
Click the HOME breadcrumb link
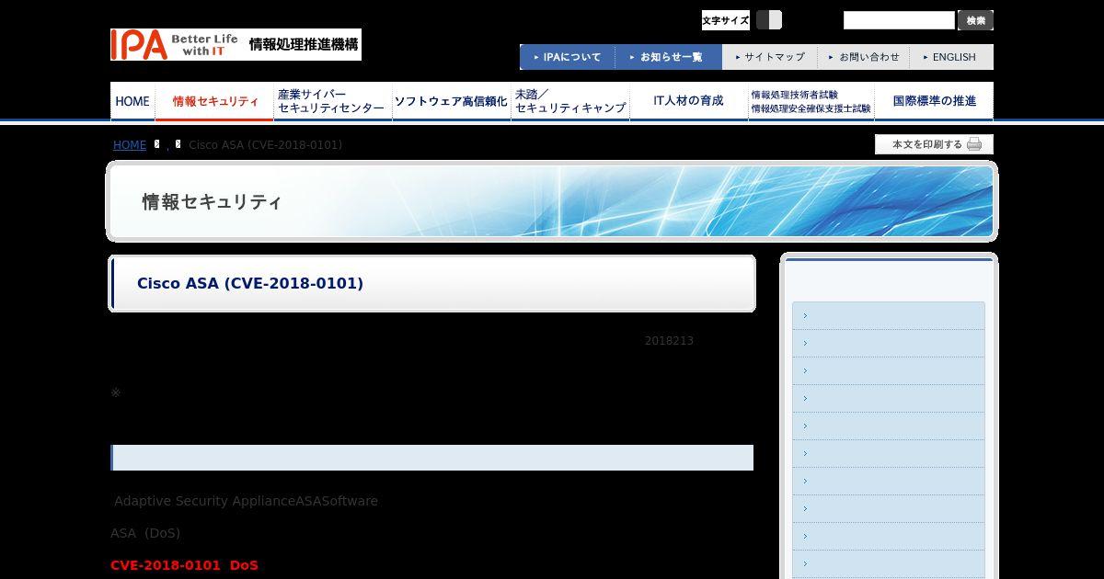click(x=130, y=145)
